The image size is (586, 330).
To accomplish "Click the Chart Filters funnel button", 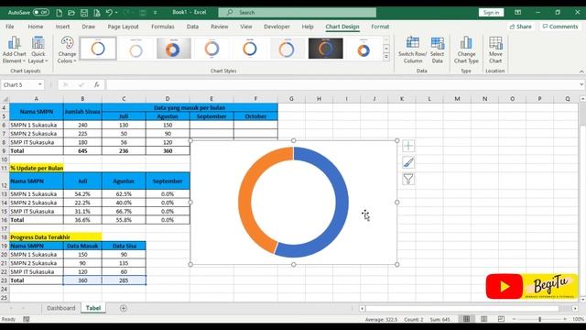I will pyautogui.click(x=408, y=179).
